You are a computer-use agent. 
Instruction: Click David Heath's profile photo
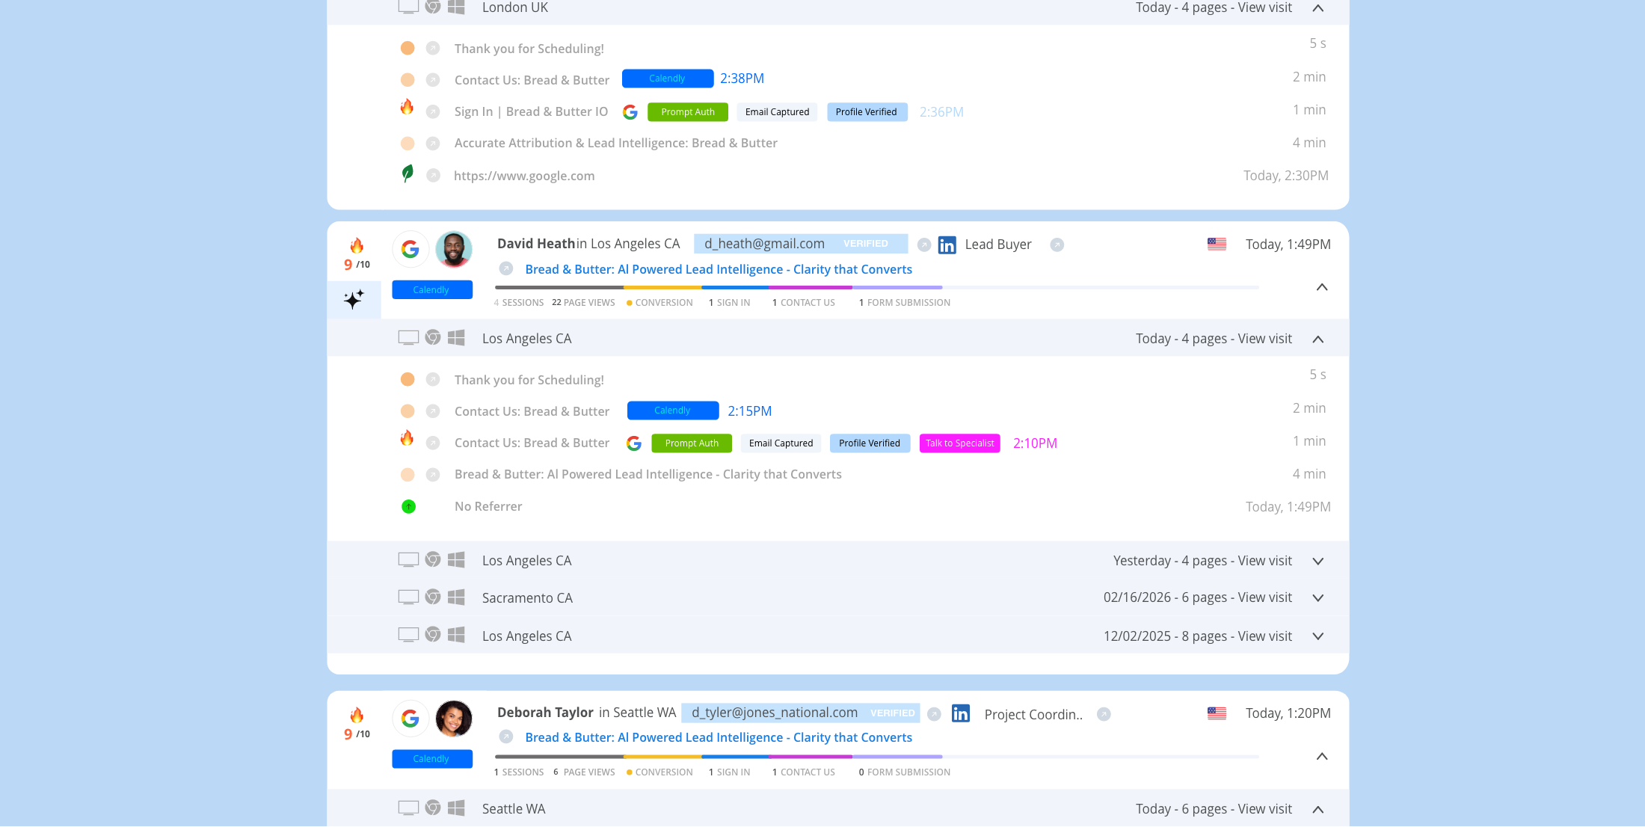click(454, 249)
